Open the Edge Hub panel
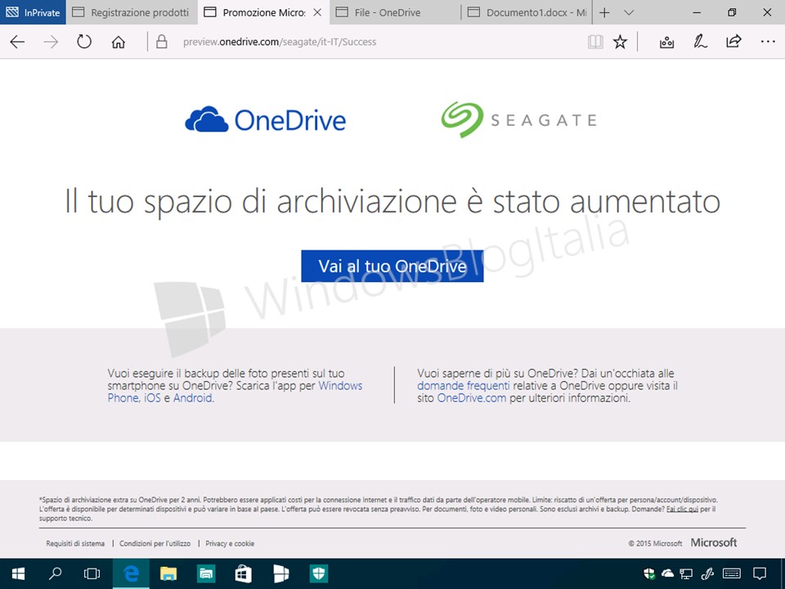The width and height of the screenshot is (785, 589). (666, 42)
